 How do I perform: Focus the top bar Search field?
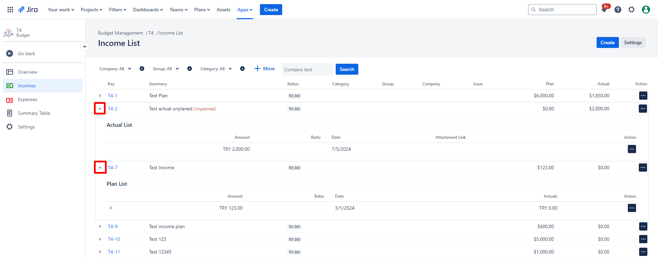tap(562, 10)
